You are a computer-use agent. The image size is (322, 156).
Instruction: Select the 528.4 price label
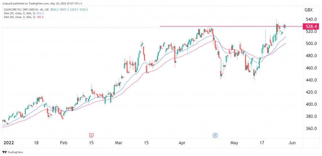[311, 26]
